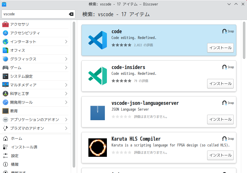Open the 教育 category

pos(36,111)
